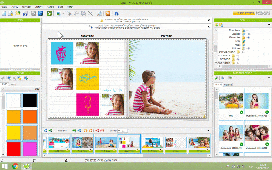Switch to the מדבקות tab

coord(227,84)
